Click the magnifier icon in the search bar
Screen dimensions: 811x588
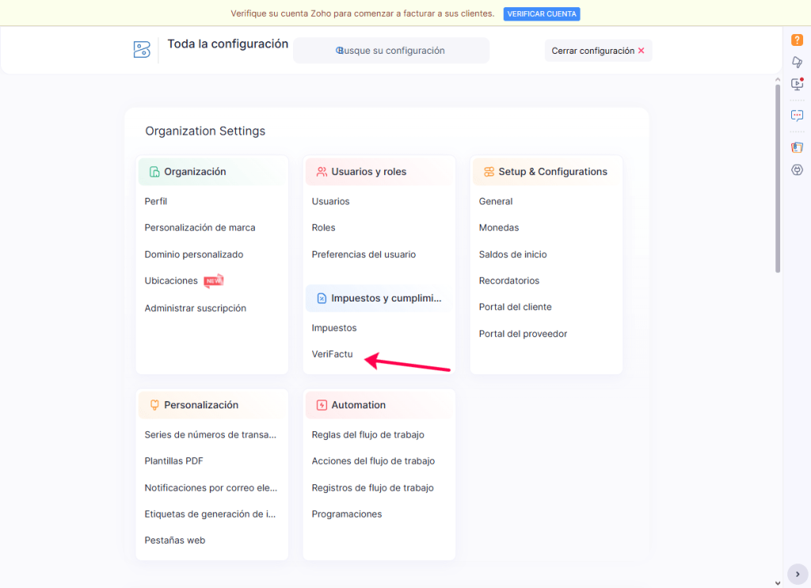(x=339, y=50)
